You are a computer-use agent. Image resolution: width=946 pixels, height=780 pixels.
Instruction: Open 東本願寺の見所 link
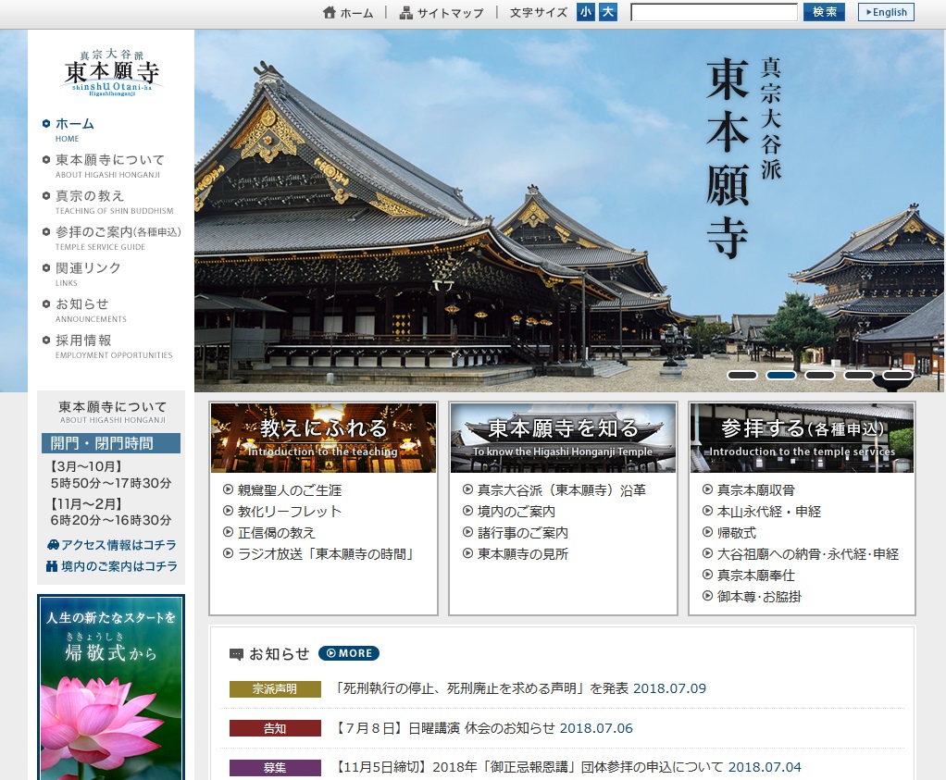click(522, 554)
